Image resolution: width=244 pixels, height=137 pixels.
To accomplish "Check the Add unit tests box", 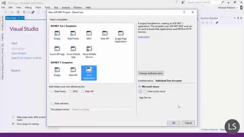I will pos(52,104).
